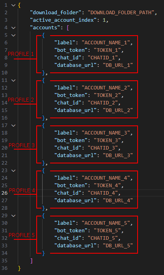
Task: Click the "DB_URL_4" database url value
Action: click(118, 201)
